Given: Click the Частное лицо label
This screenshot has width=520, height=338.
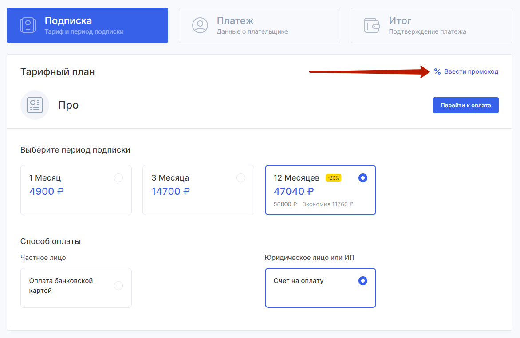Looking at the screenshot, I should pyautogui.click(x=43, y=258).
